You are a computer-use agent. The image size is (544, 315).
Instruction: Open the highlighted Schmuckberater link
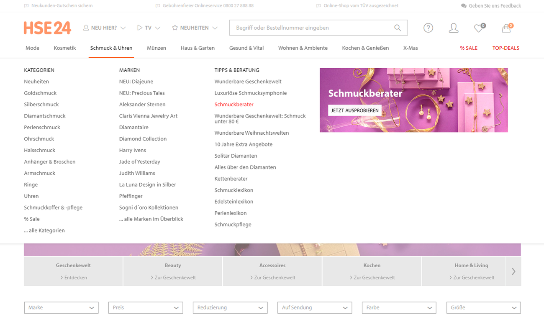pyautogui.click(x=234, y=105)
